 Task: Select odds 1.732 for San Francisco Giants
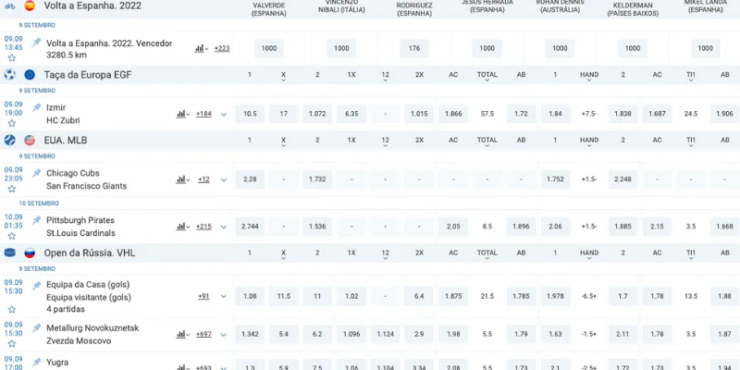(317, 179)
